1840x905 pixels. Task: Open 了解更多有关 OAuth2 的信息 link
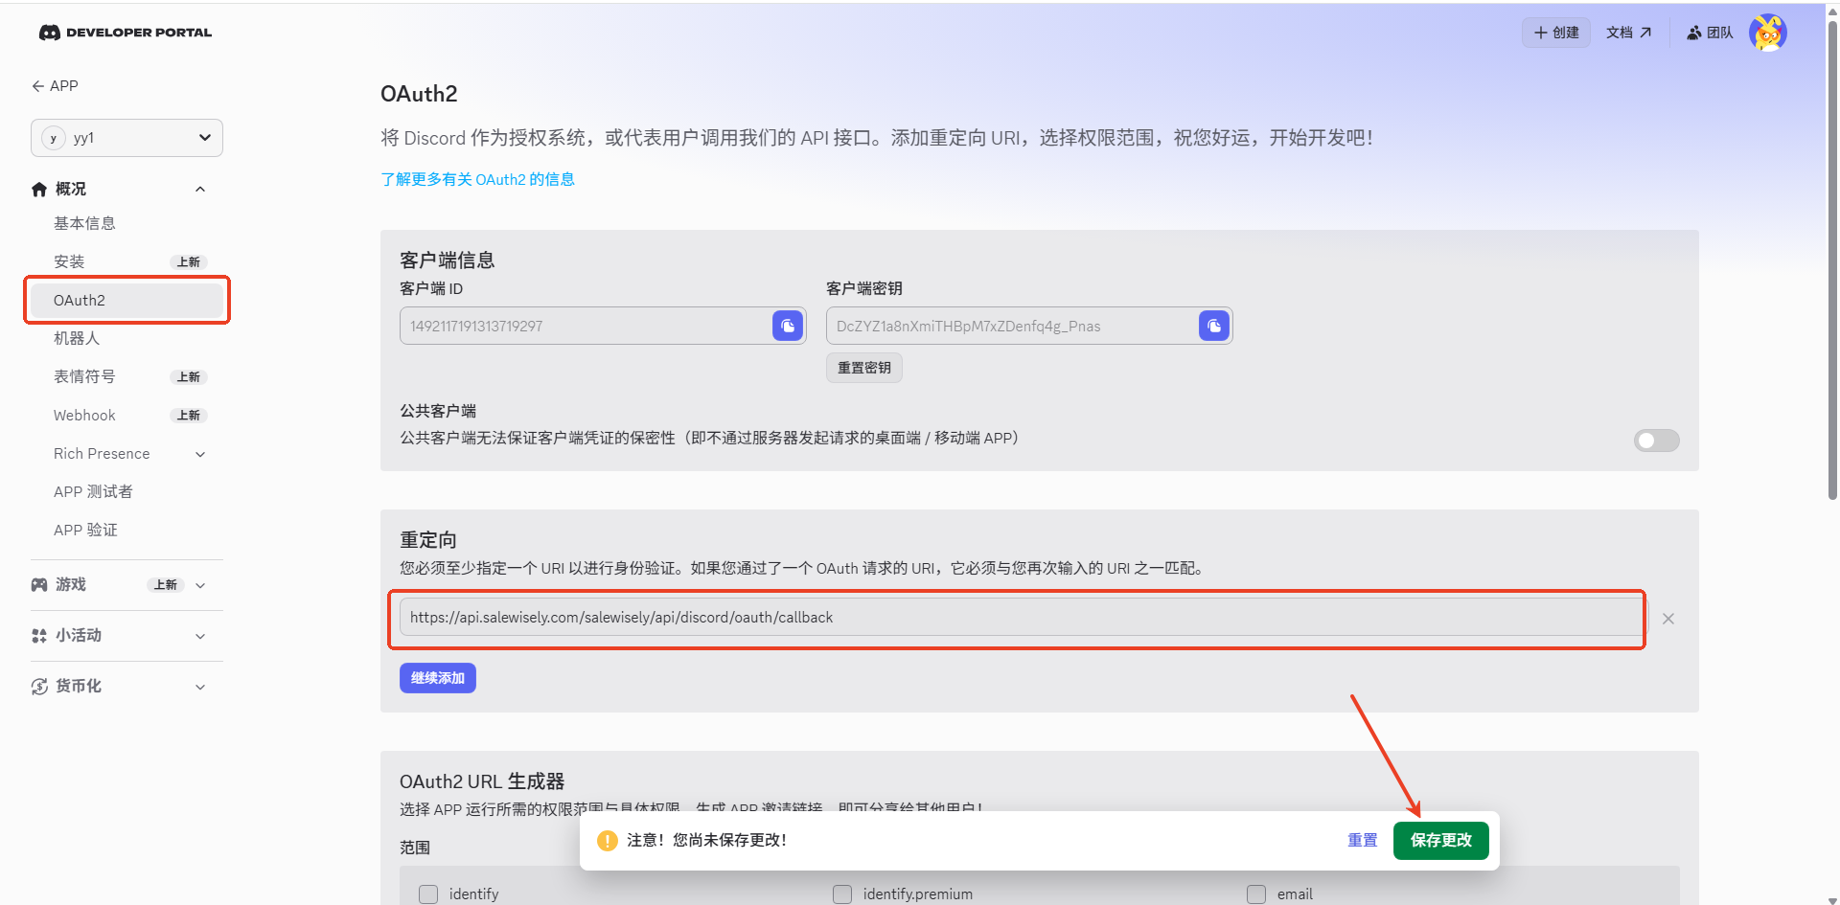[477, 179]
